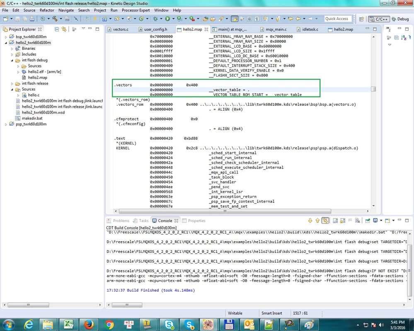Open the Refactor menu

[47, 10]
